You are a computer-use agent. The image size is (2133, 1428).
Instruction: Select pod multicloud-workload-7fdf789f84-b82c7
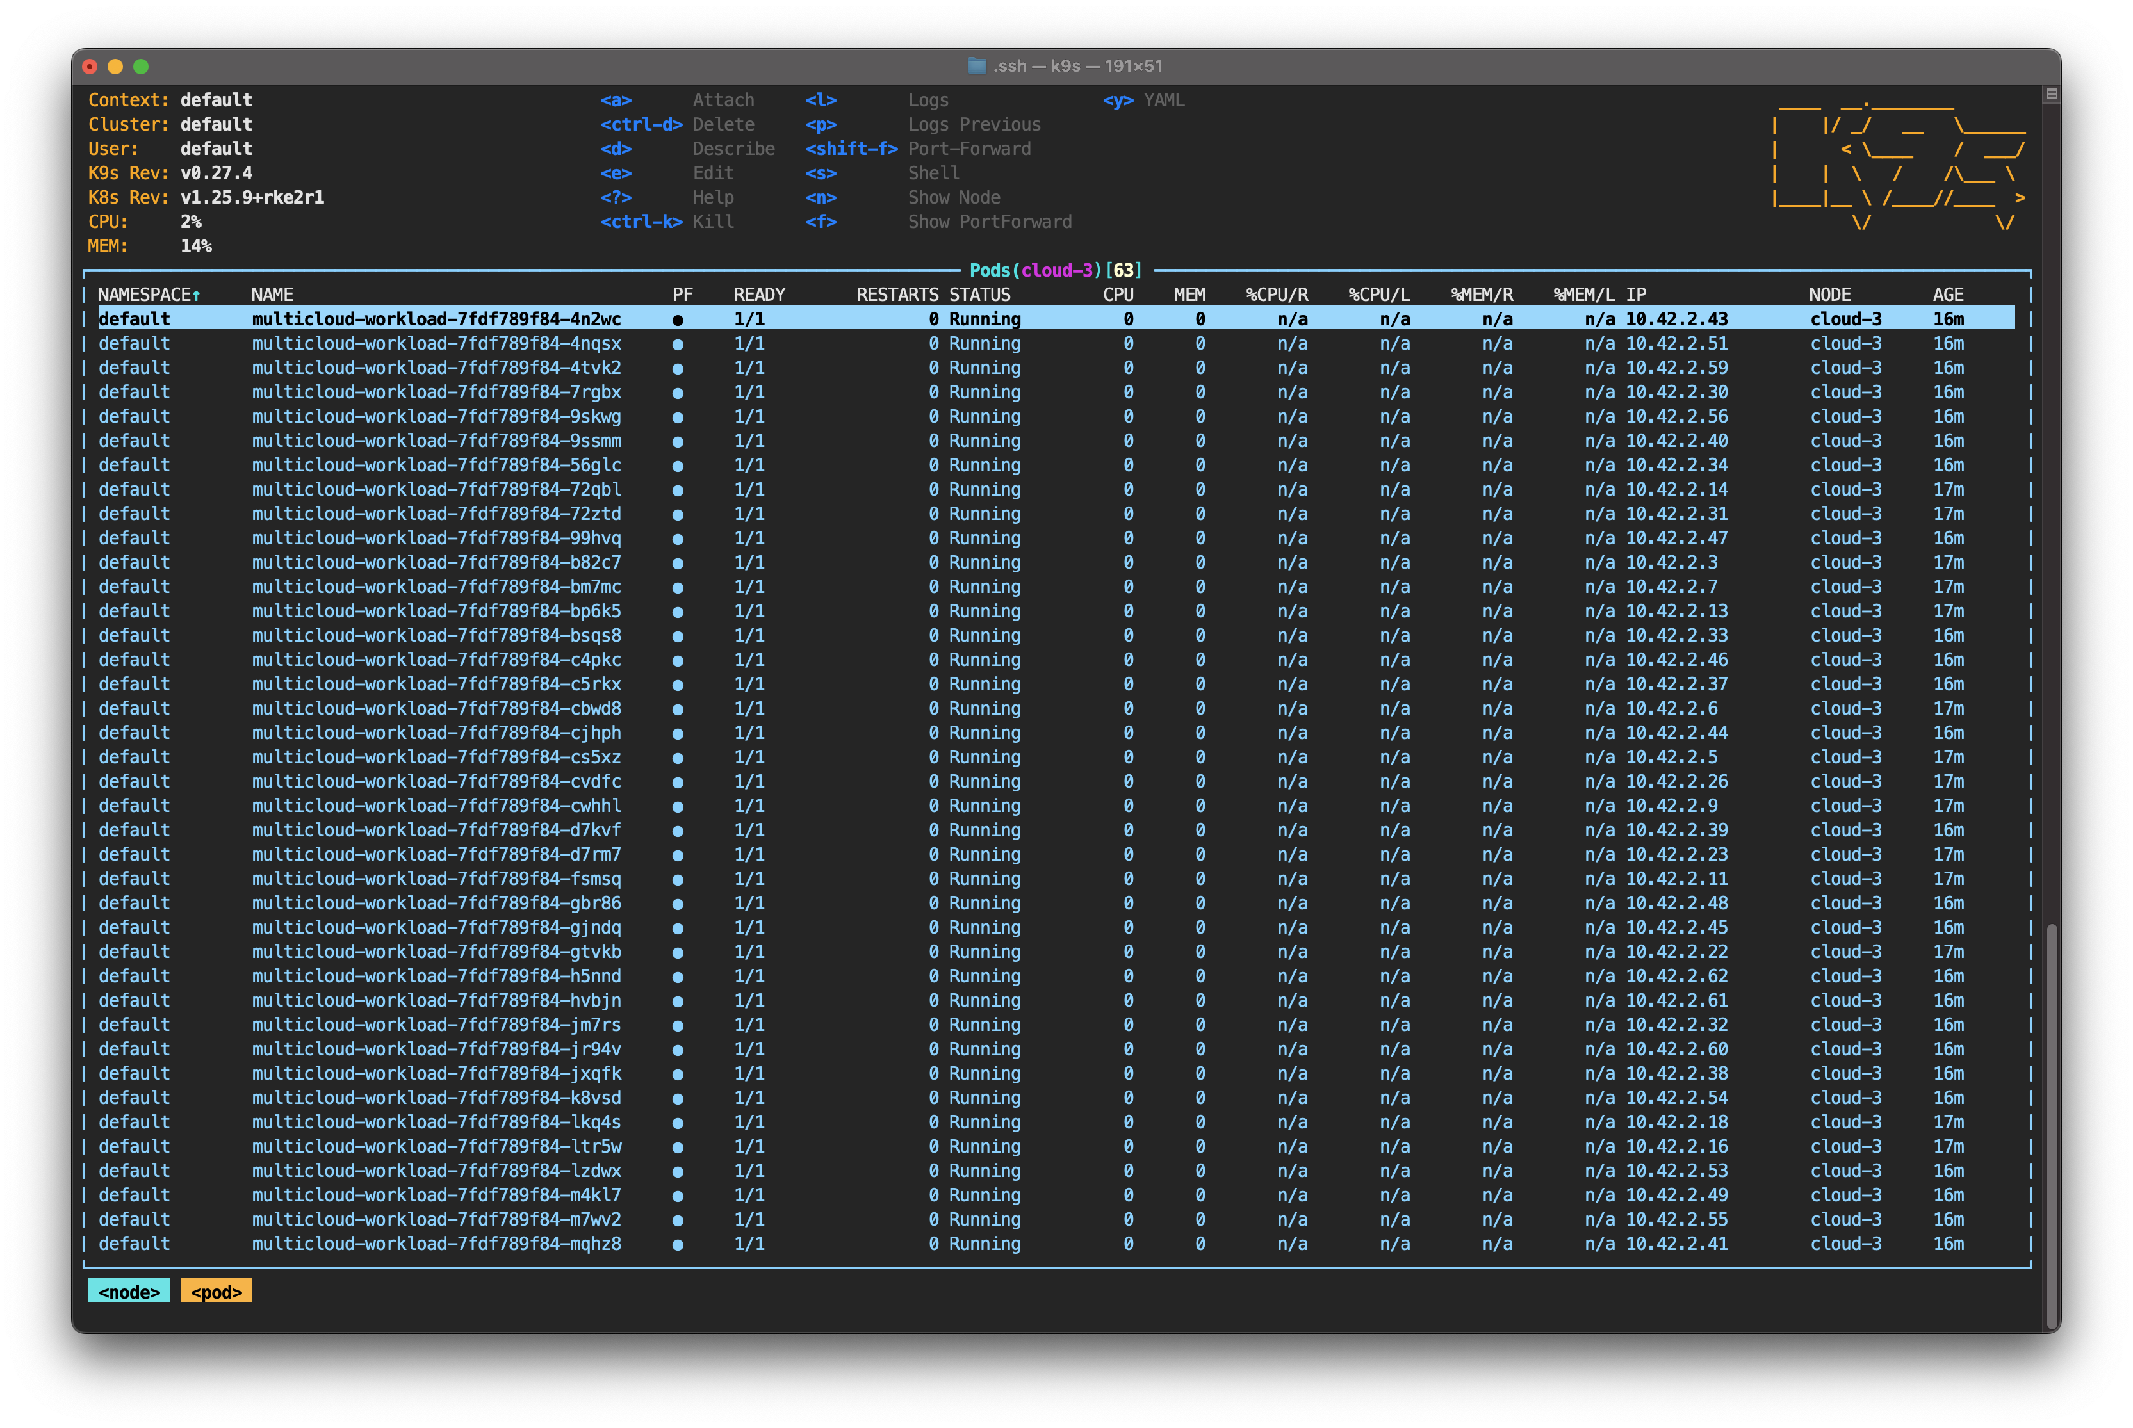pyautogui.click(x=1056, y=563)
